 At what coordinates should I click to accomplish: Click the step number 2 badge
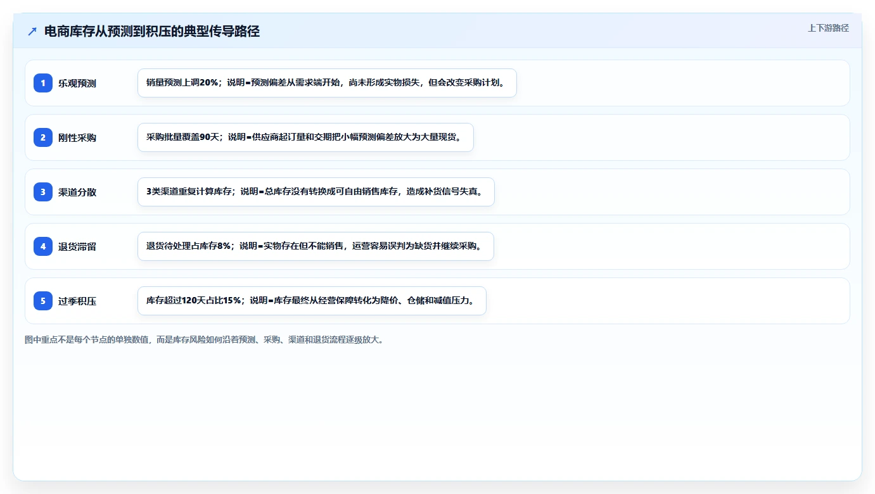(43, 137)
